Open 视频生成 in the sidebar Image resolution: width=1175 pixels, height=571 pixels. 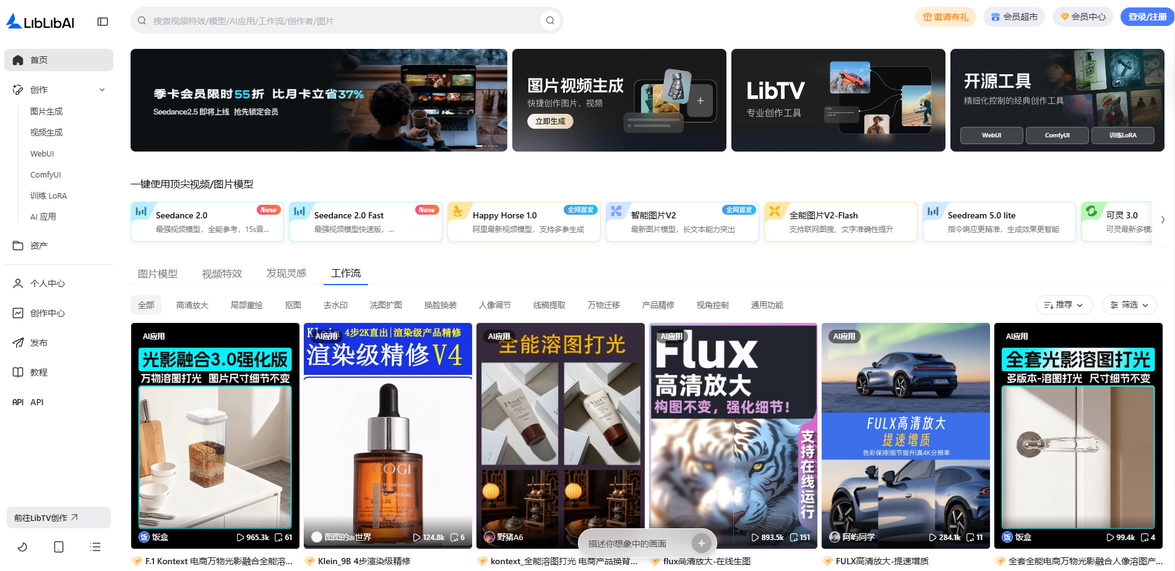click(x=46, y=132)
